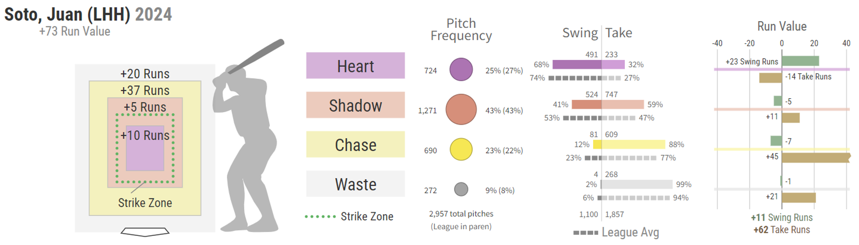Select the Chase zone label
The width and height of the screenshot is (859, 245).
point(355,144)
